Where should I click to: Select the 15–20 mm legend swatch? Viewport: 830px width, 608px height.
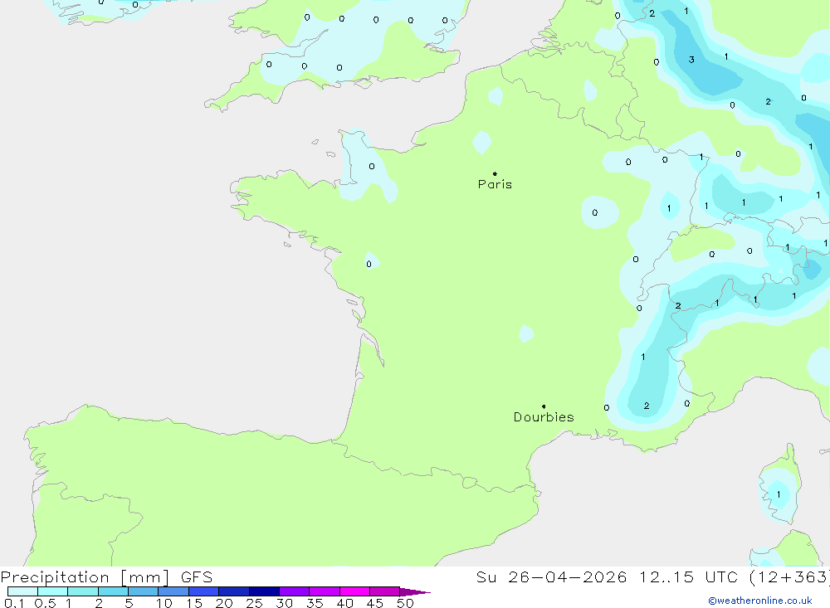(204, 591)
